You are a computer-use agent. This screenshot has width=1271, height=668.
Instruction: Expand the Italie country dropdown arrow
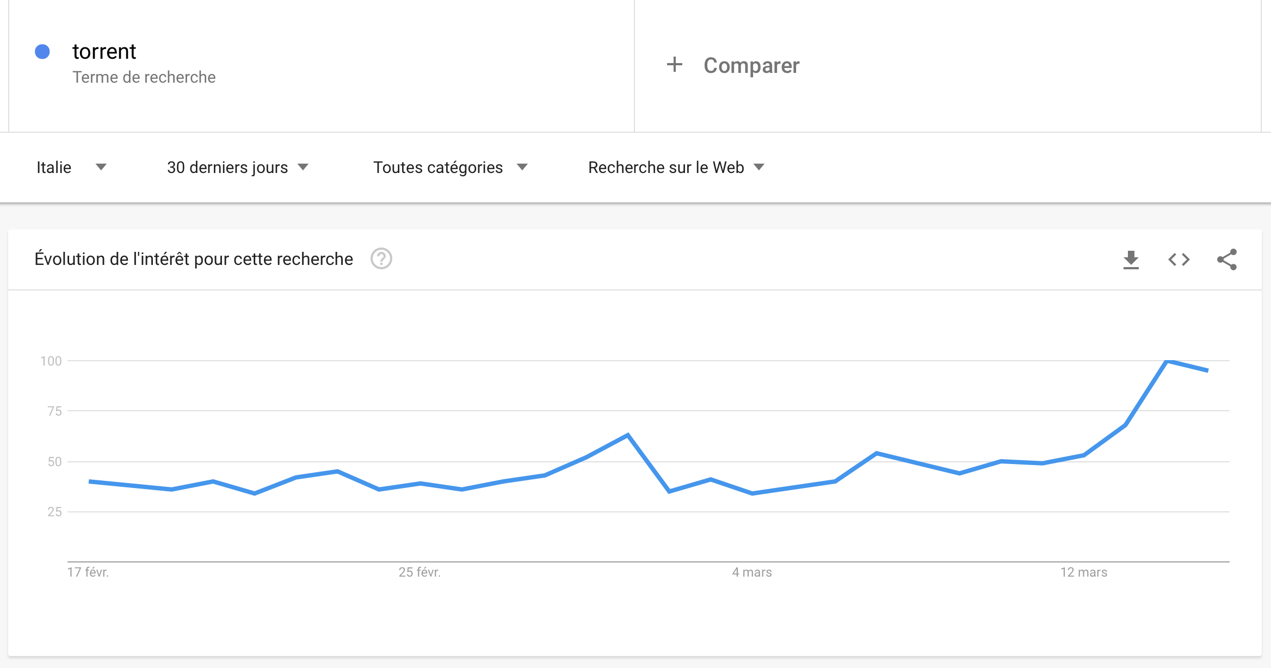coord(101,167)
